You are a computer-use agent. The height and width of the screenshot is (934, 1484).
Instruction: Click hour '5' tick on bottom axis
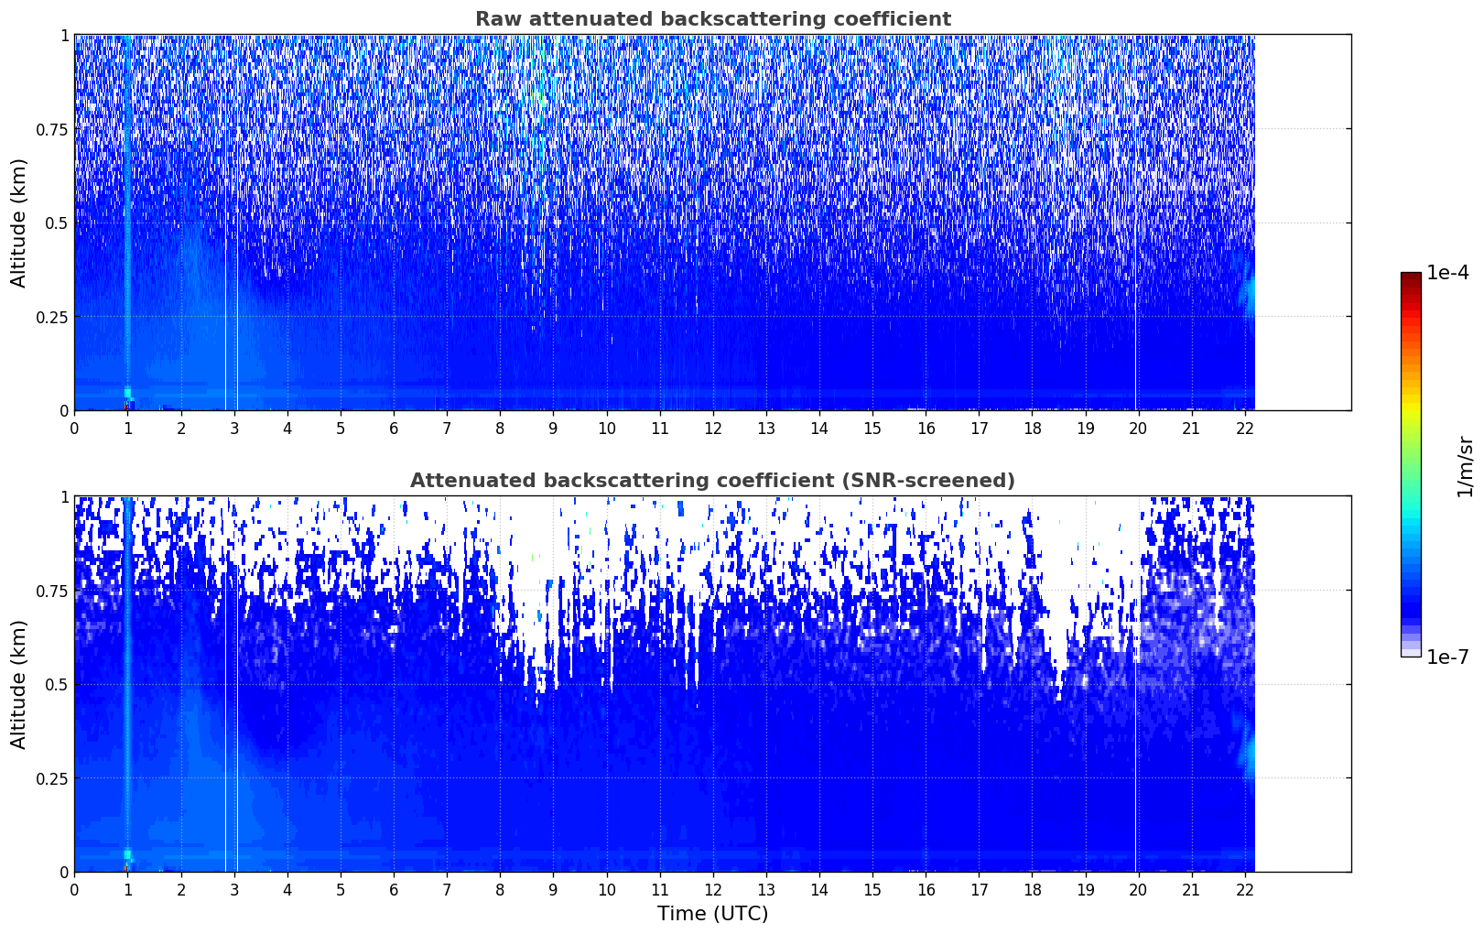[341, 888]
